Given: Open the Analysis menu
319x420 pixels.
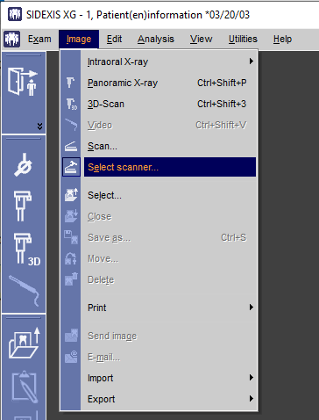Looking at the screenshot, I should click(156, 39).
